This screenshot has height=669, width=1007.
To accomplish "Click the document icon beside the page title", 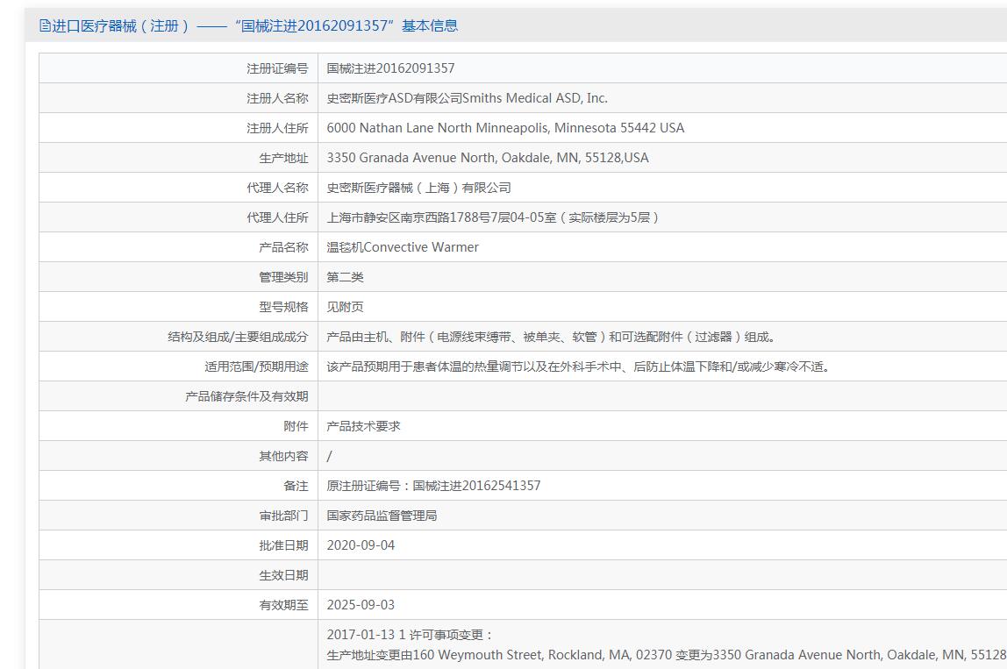I will click(45, 25).
